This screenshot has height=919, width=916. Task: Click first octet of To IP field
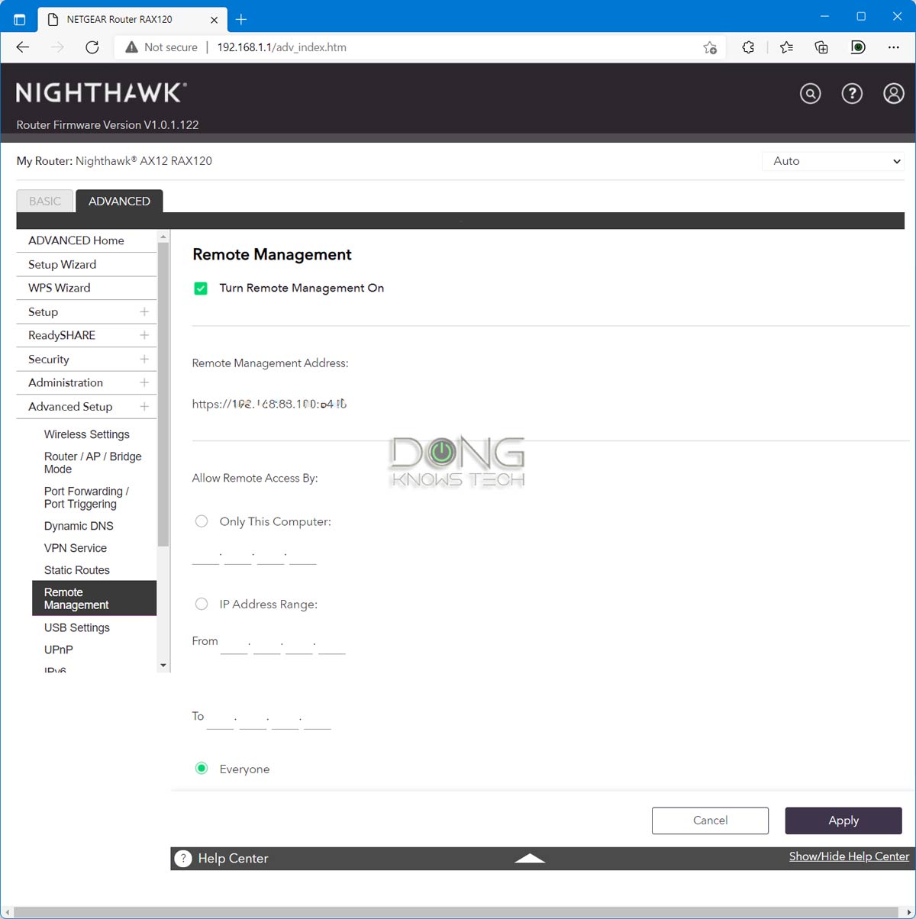pos(221,719)
